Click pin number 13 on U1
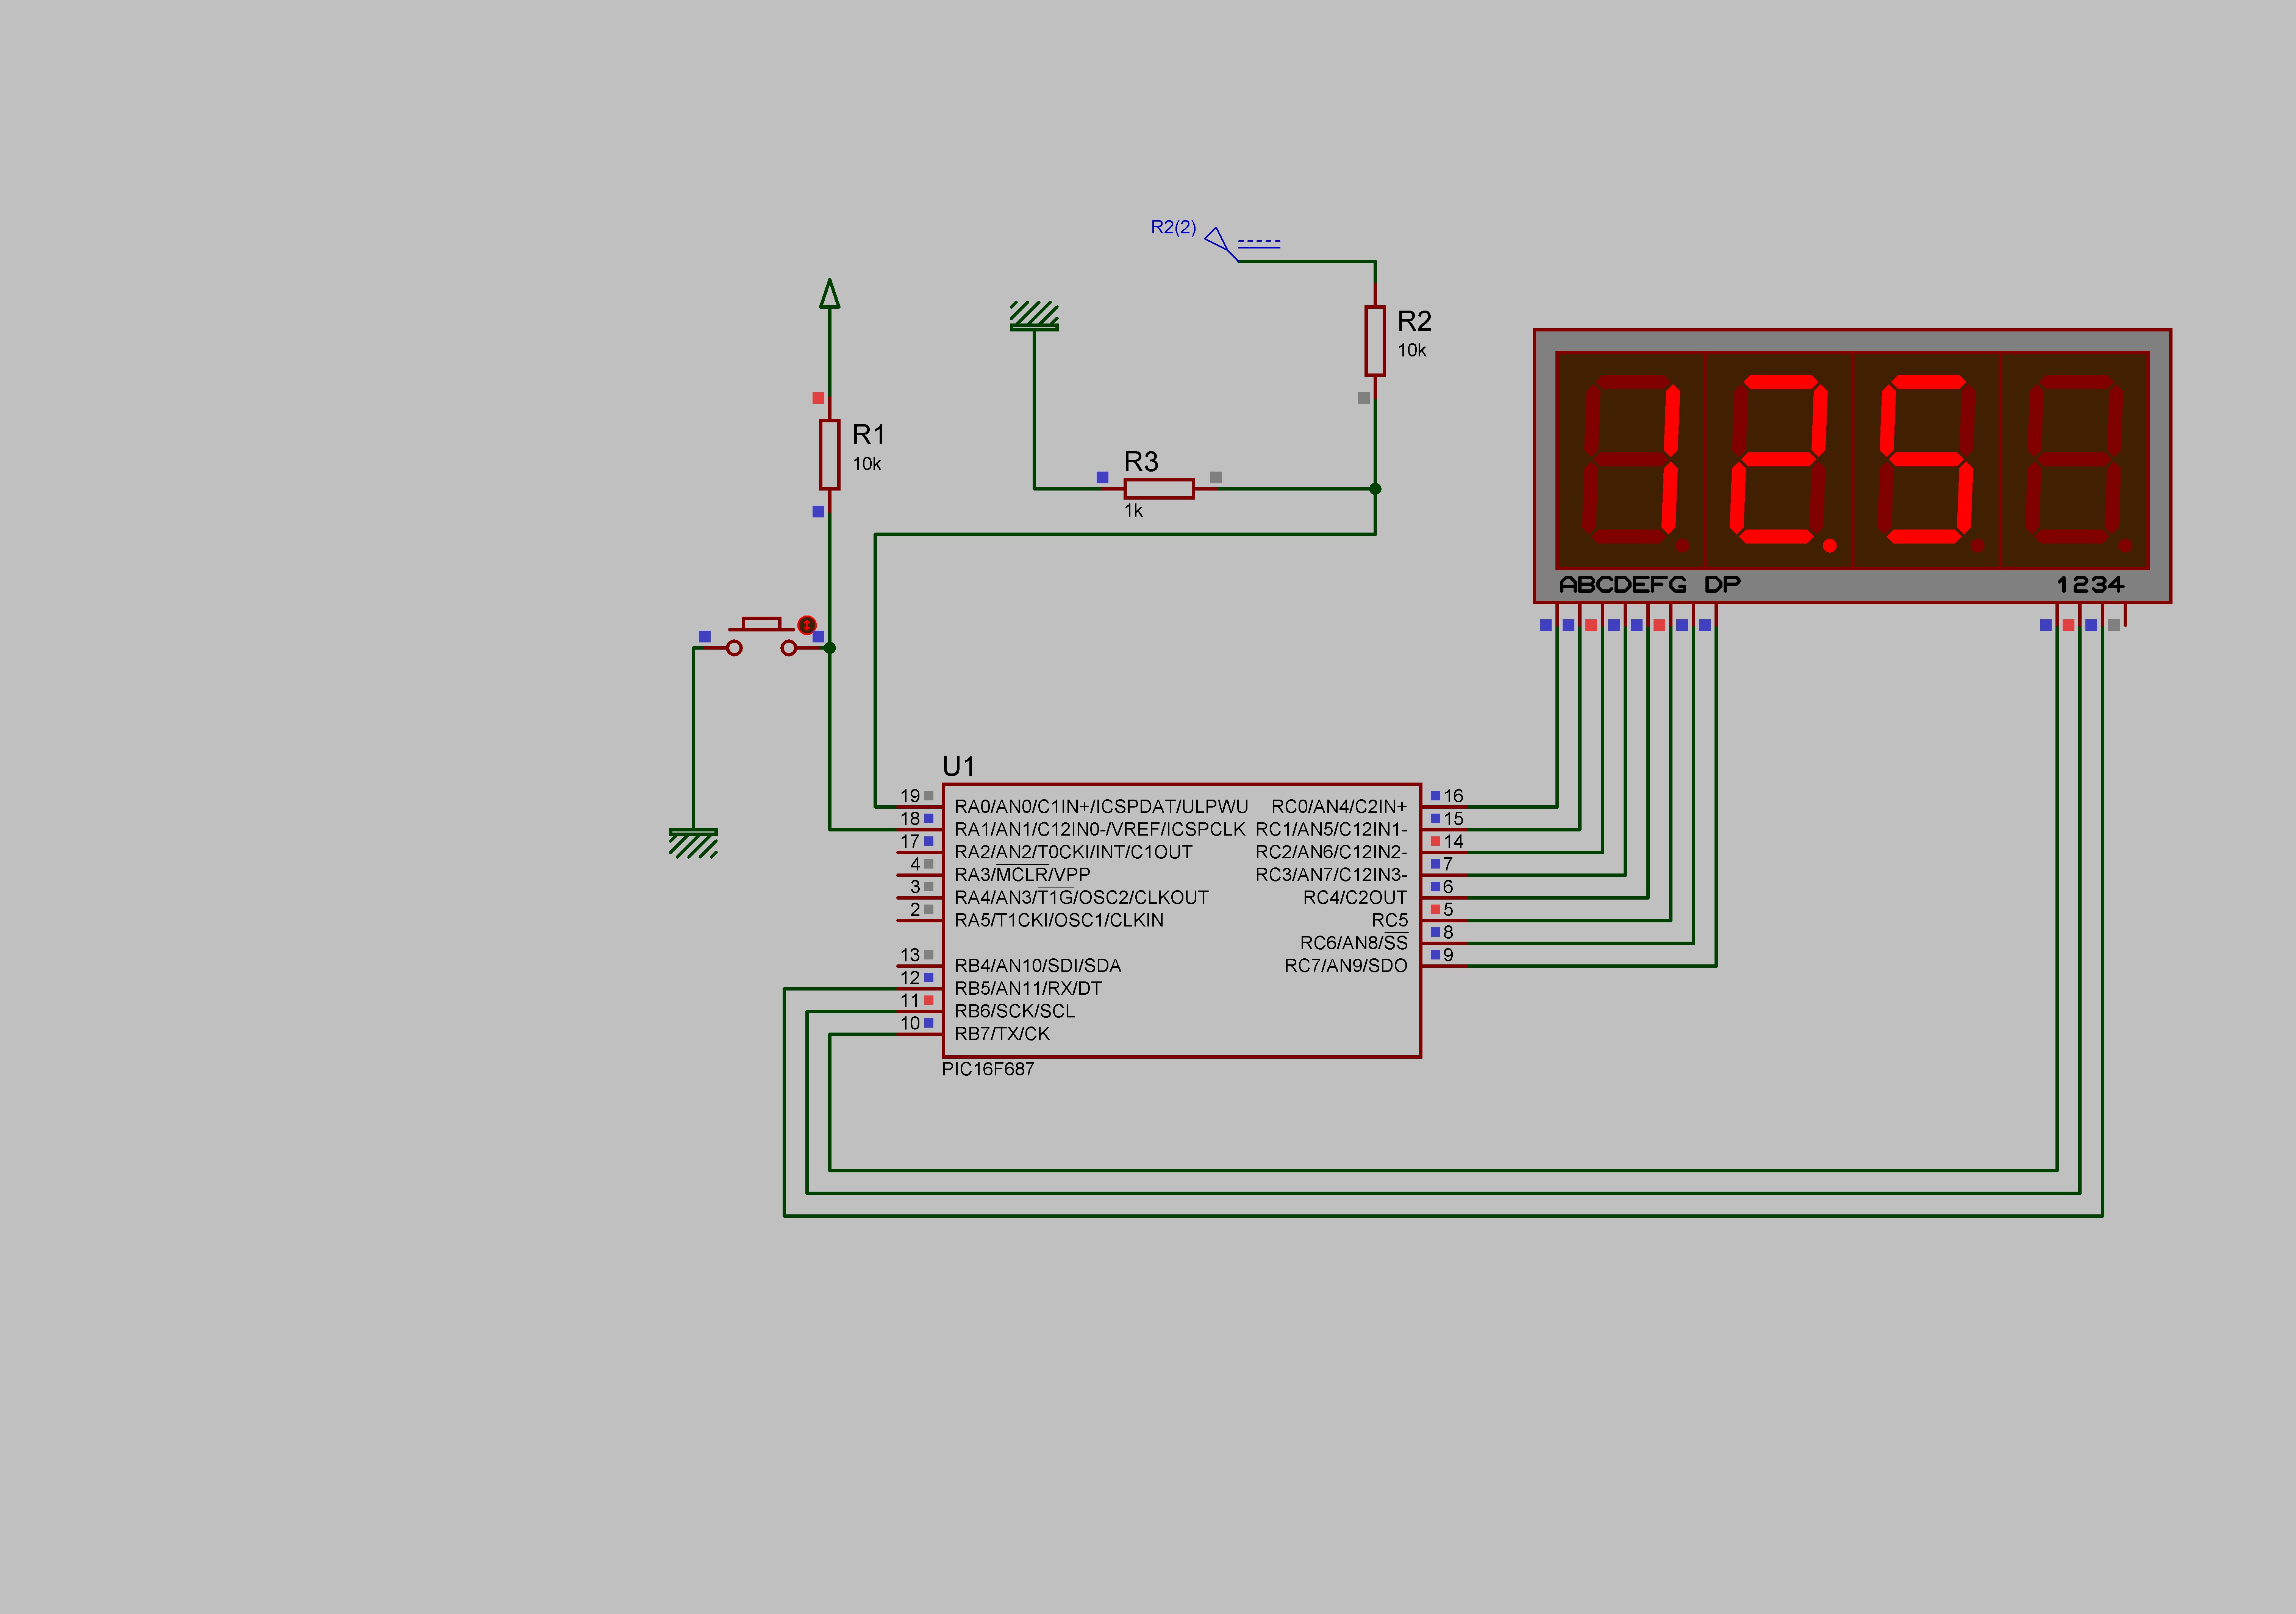Image resolution: width=2296 pixels, height=1614 pixels. click(x=910, y=956)
